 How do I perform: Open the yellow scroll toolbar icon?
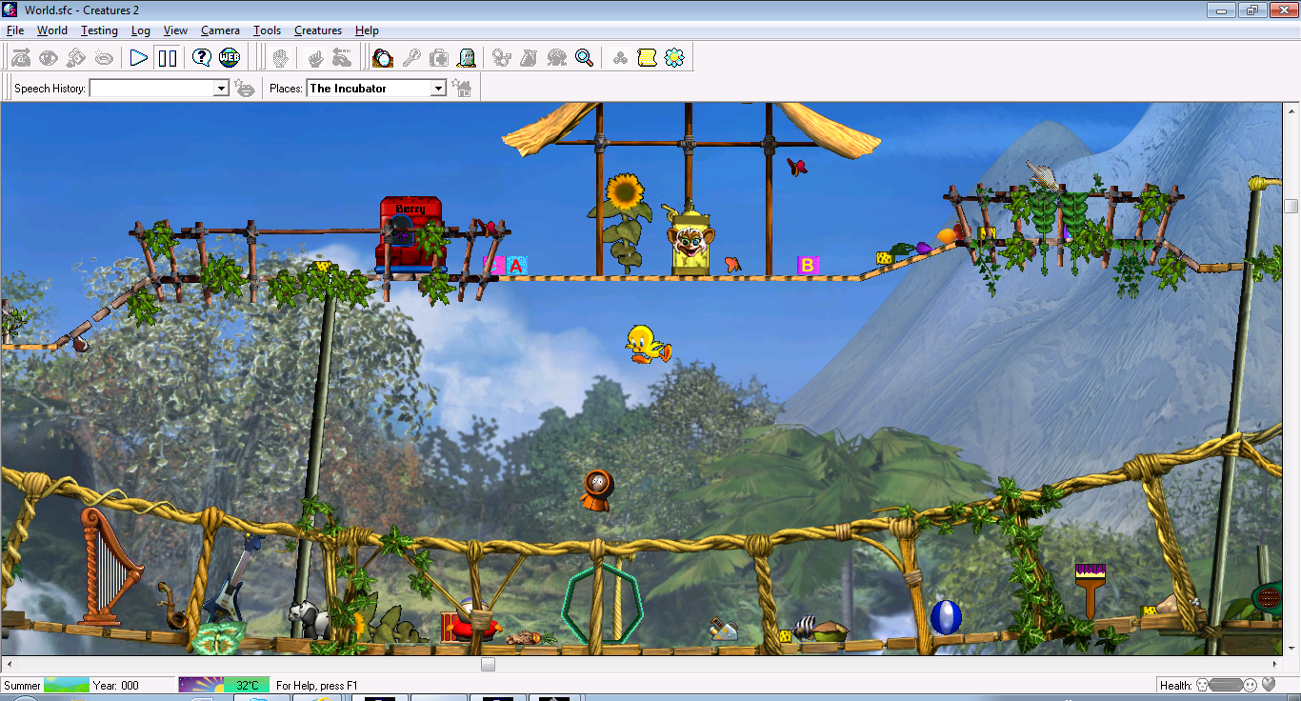click(x=647, y=58)
